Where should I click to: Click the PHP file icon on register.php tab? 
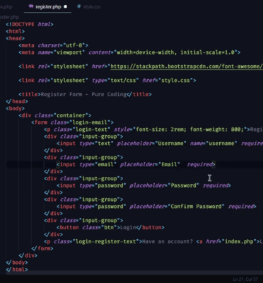pyautogui.click(x=31, y=6)
